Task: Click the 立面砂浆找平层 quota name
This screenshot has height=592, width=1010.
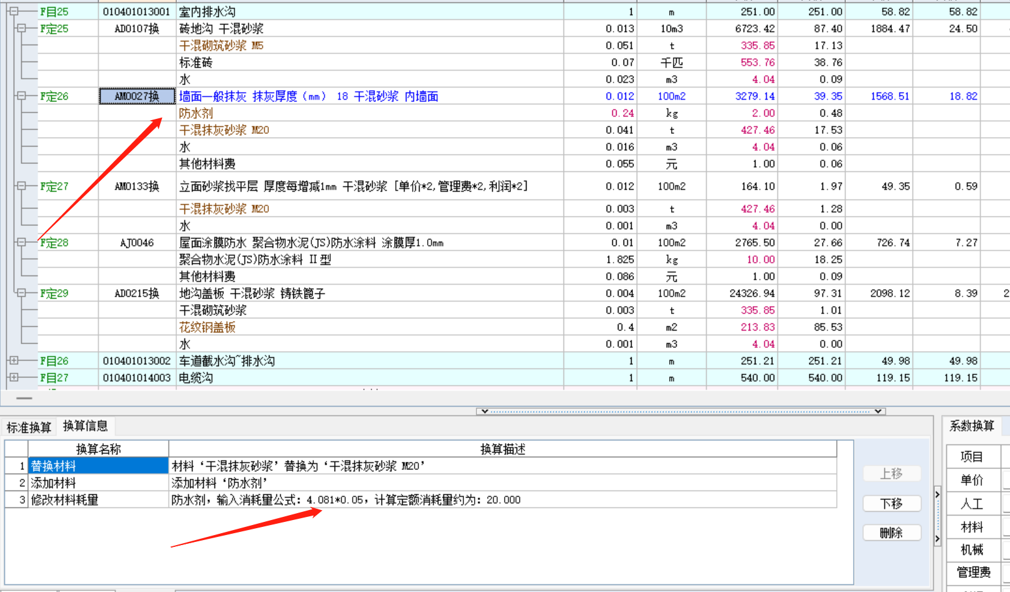Action: 353,186
